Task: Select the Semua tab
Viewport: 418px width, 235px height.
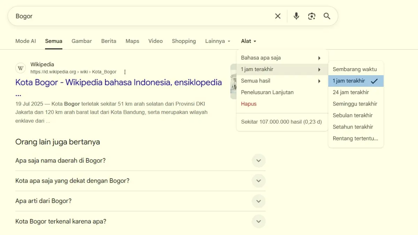Action: coord(54,41)
